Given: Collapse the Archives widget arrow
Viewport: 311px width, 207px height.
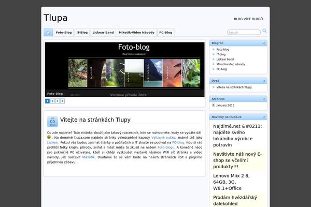Looking at the screenshot, I should (264, 99).
